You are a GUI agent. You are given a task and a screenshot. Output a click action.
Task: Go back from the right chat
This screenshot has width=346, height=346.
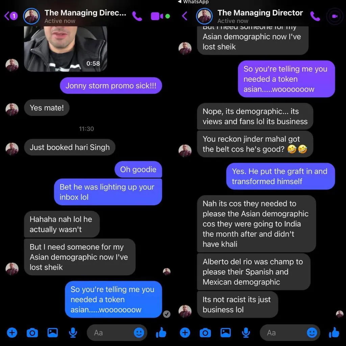[x=184, y=16]
